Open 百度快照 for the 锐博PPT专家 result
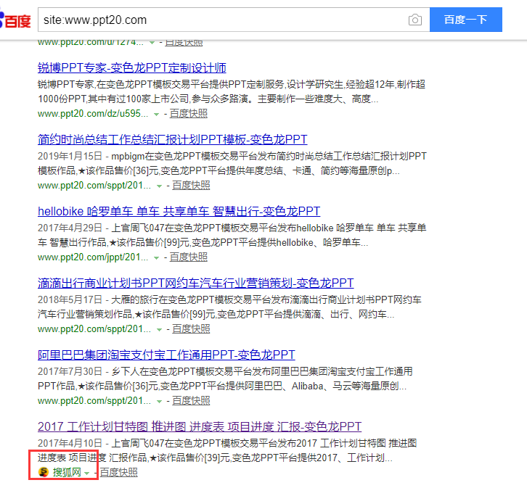 tap(188, 113)
